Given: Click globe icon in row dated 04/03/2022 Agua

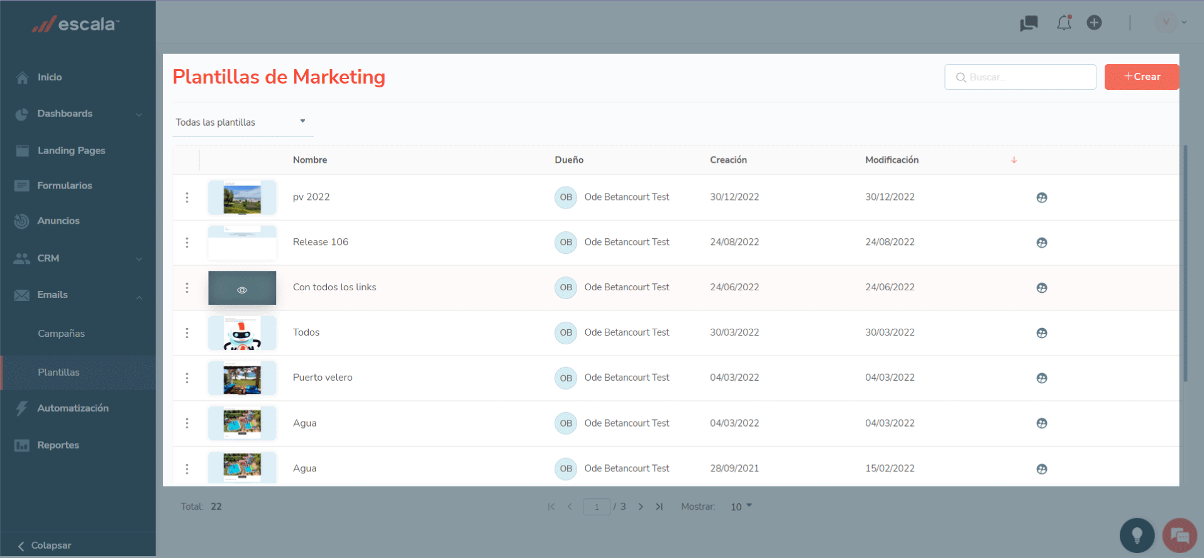Looking at the screenshot, I should pos(1042,424).
